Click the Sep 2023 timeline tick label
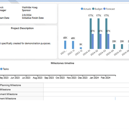 [x=49, y=78]
